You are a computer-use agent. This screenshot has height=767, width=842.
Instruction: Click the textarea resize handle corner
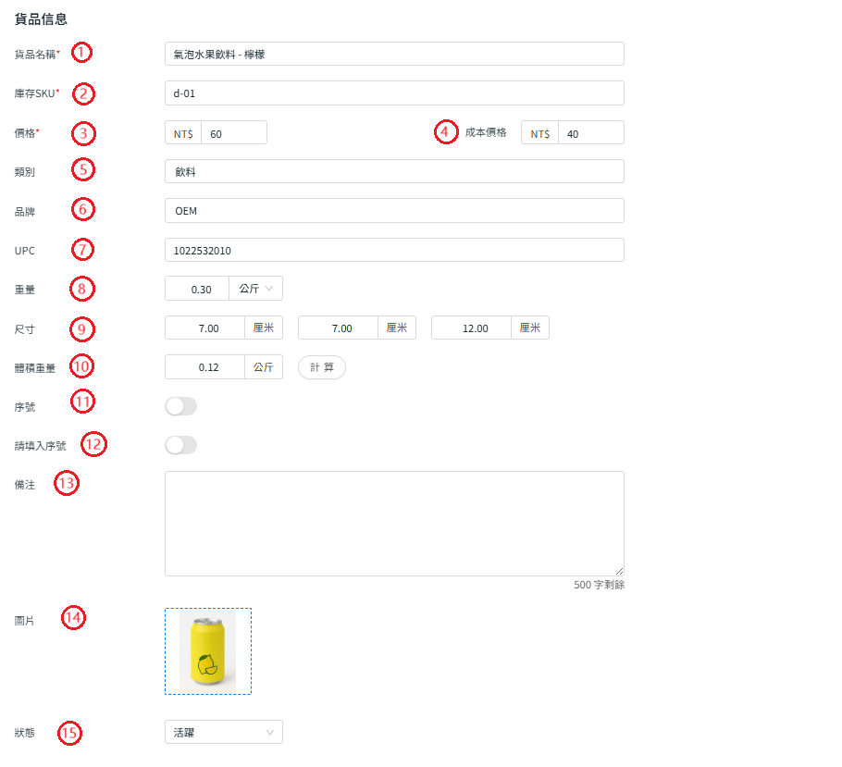[x=619, y=572]
